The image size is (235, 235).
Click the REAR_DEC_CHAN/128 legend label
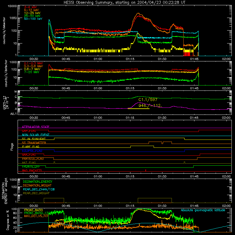(x=39, y=189)
